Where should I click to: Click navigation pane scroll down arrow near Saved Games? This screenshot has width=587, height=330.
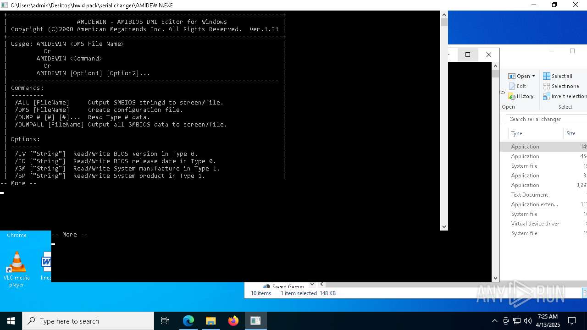tap(312, 284)
